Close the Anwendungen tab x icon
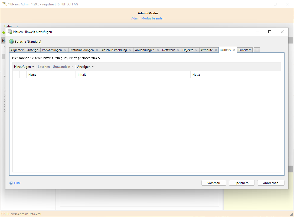 158,50
